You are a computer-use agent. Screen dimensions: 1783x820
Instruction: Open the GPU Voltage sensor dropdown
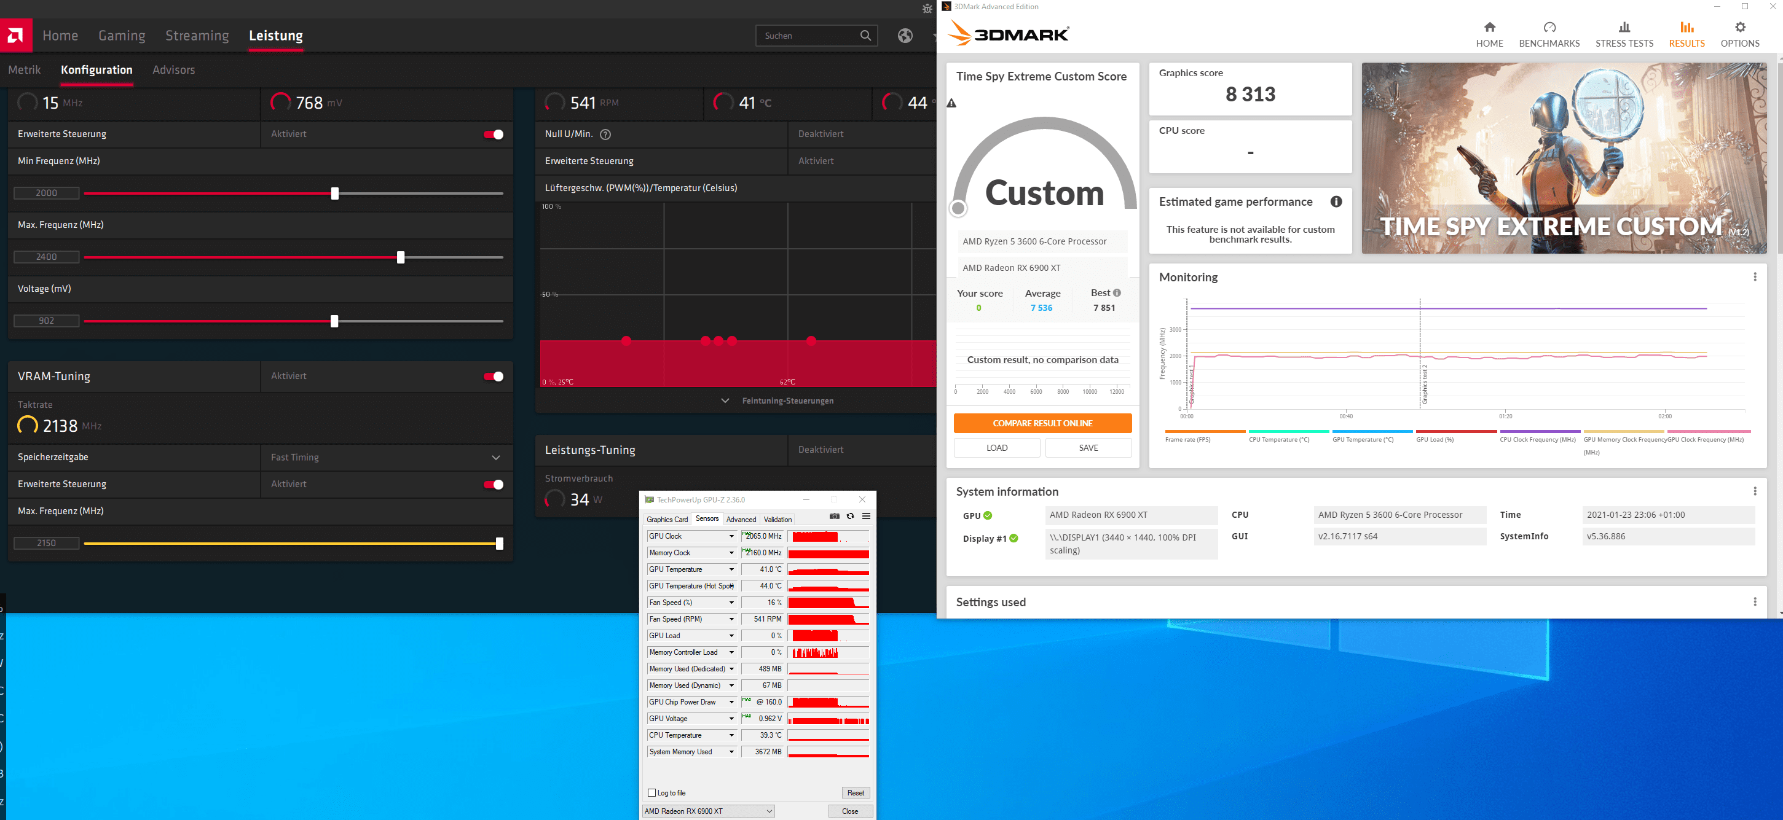731,719
